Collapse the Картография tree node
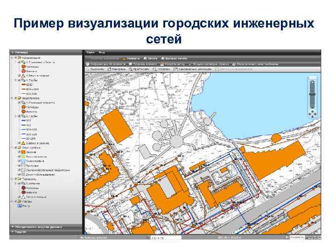 tap(12, 147)
